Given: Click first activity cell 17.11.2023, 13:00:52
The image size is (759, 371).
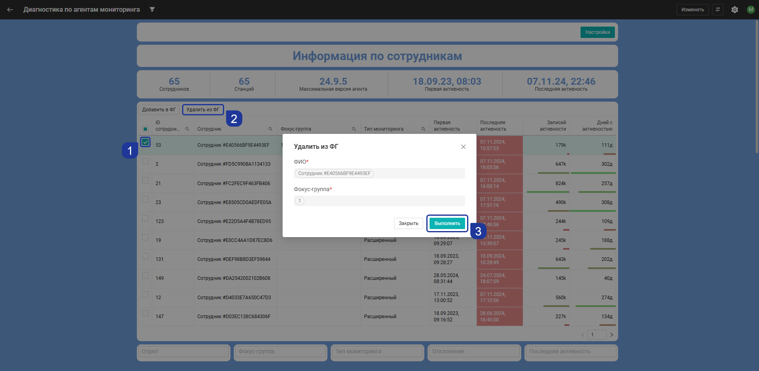Looking at the screenshot, I should pyautogui.click(x=453, y=298).
